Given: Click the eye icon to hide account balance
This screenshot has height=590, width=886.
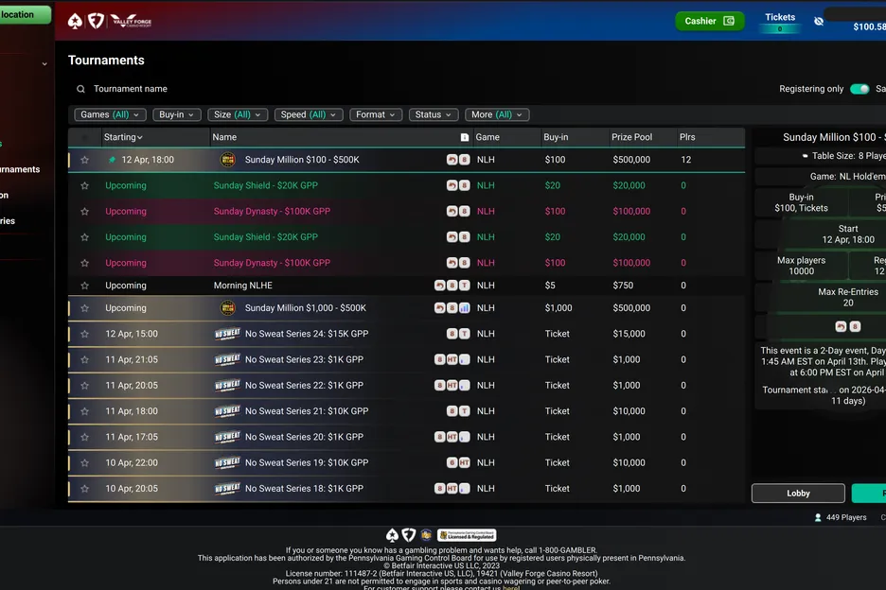Looking at the screenshot, I should (x=818, y=20).
